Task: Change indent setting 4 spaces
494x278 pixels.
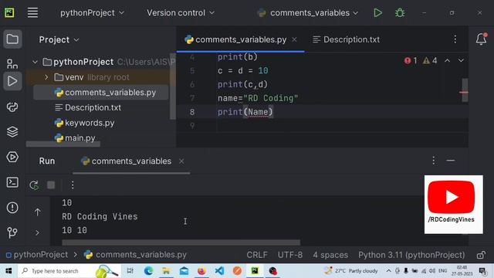Action: tap(330, 255)
